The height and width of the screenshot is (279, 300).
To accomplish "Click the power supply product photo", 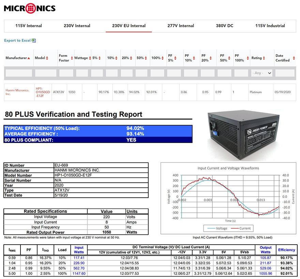I will 243,135.
